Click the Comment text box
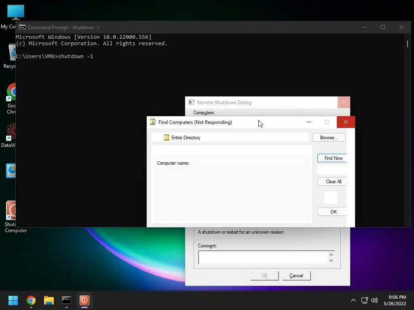Viewport: 414px width, 310px height. point(263,258)
